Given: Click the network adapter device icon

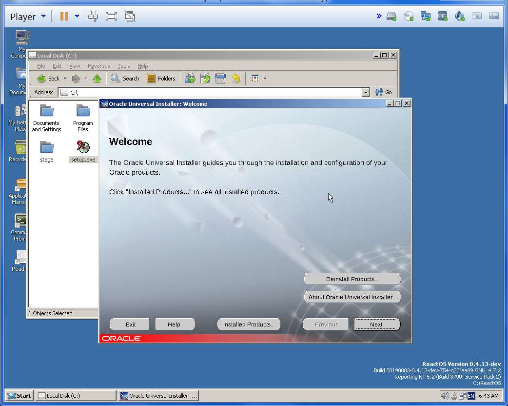Looking at the screenshot, I should click(426, 16).
